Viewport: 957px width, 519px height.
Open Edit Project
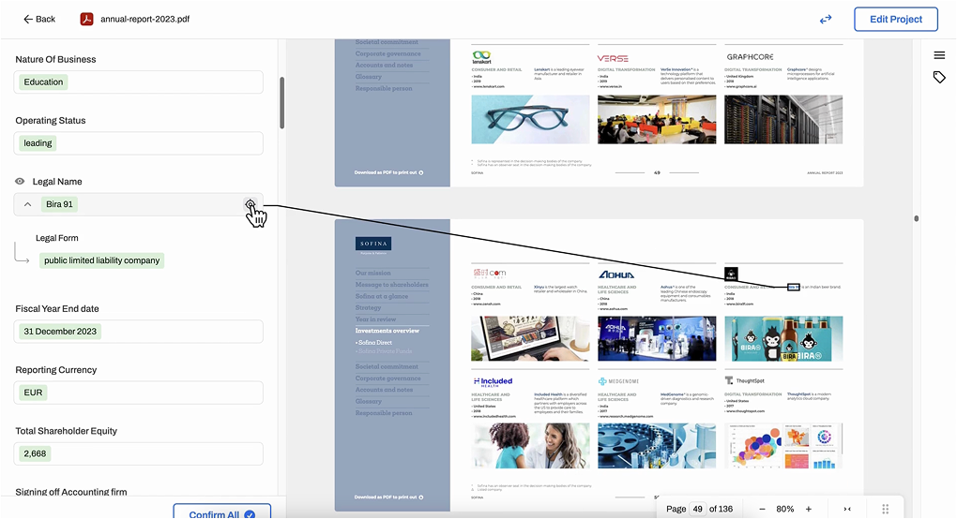coord(895,19)
